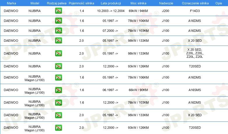Click DAEWOO in the F14D3 row

11,11
